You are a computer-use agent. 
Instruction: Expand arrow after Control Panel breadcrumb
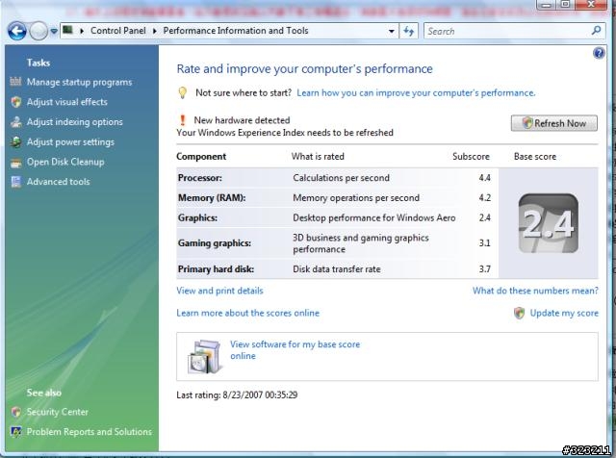point(154,31)
